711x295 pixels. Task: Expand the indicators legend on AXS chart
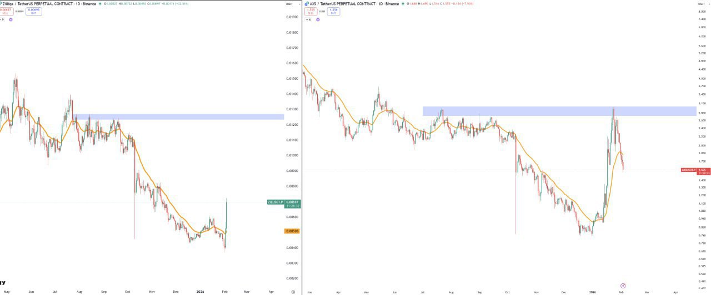click(x=309, y=19)
